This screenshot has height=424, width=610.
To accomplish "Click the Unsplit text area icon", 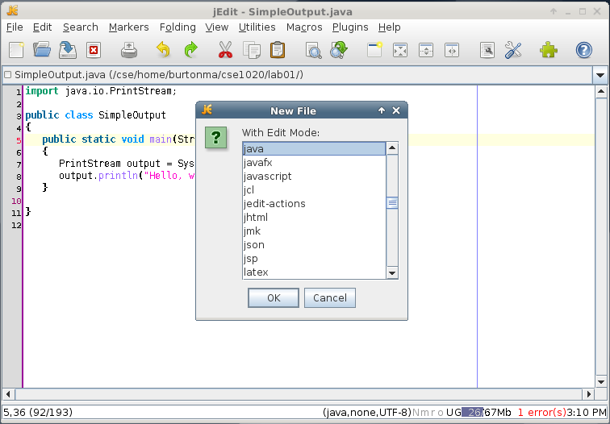I will [400, 50].
